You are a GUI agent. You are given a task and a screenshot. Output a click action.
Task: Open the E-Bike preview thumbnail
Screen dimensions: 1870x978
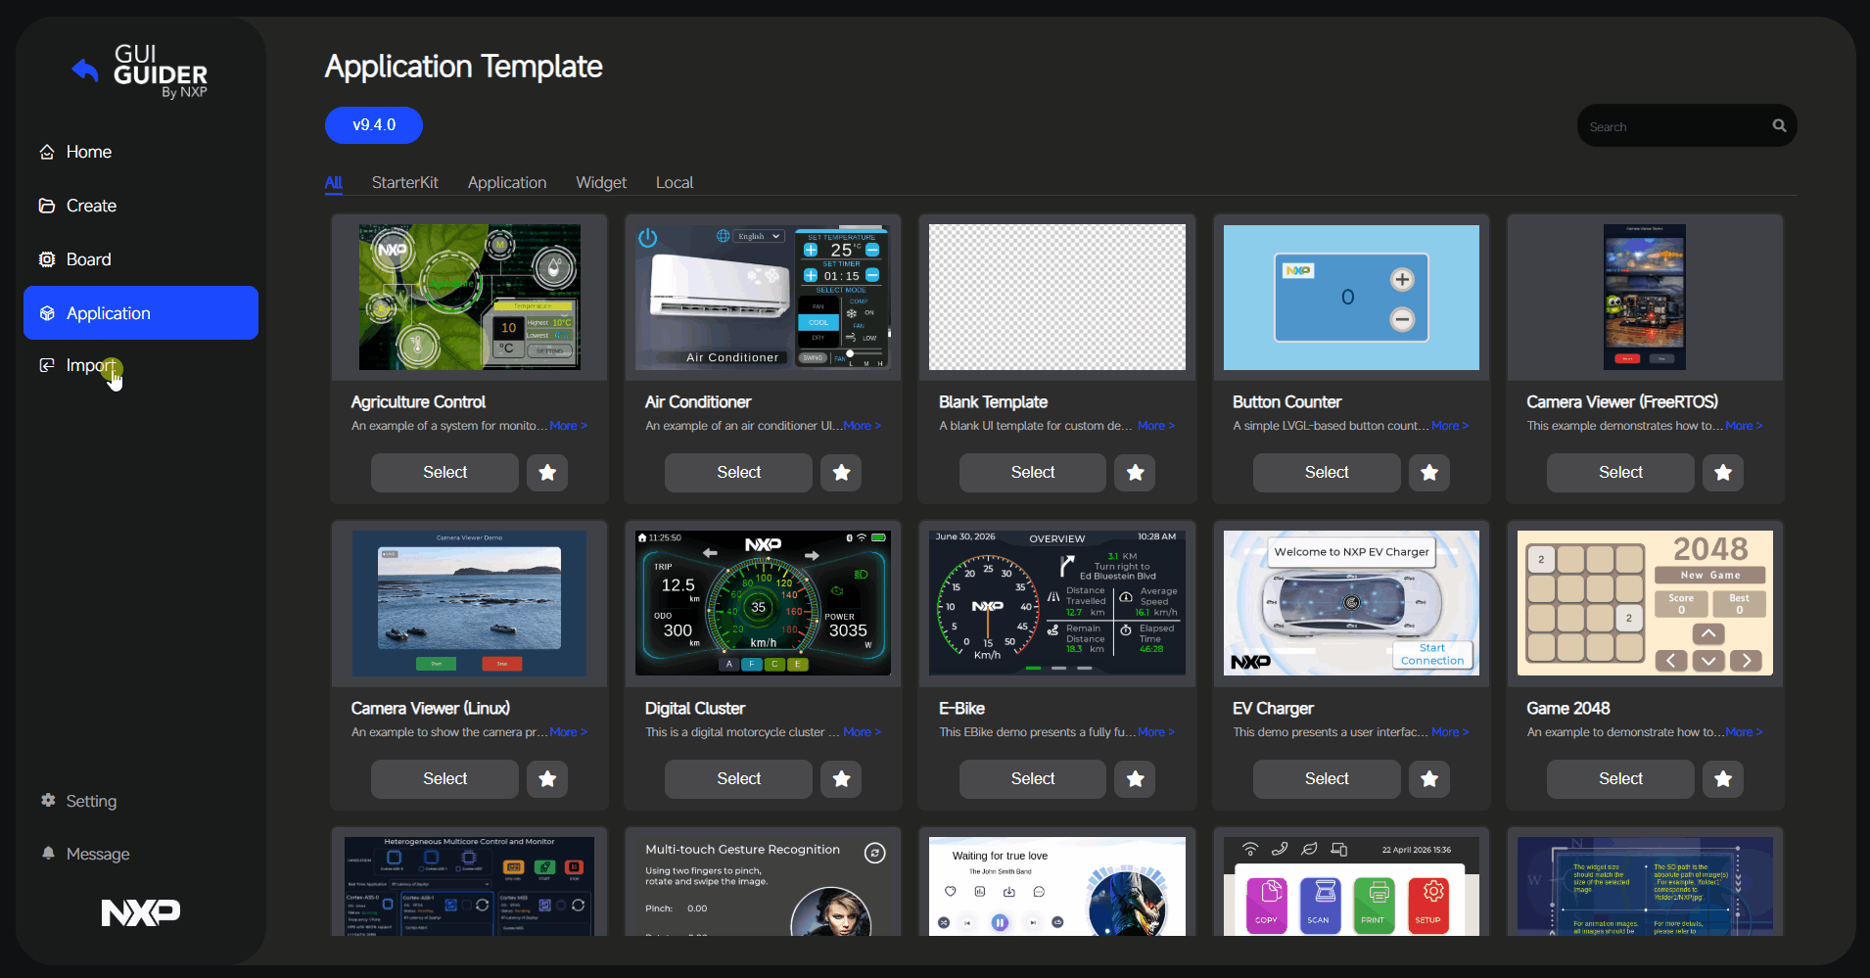click(1057, 603)
